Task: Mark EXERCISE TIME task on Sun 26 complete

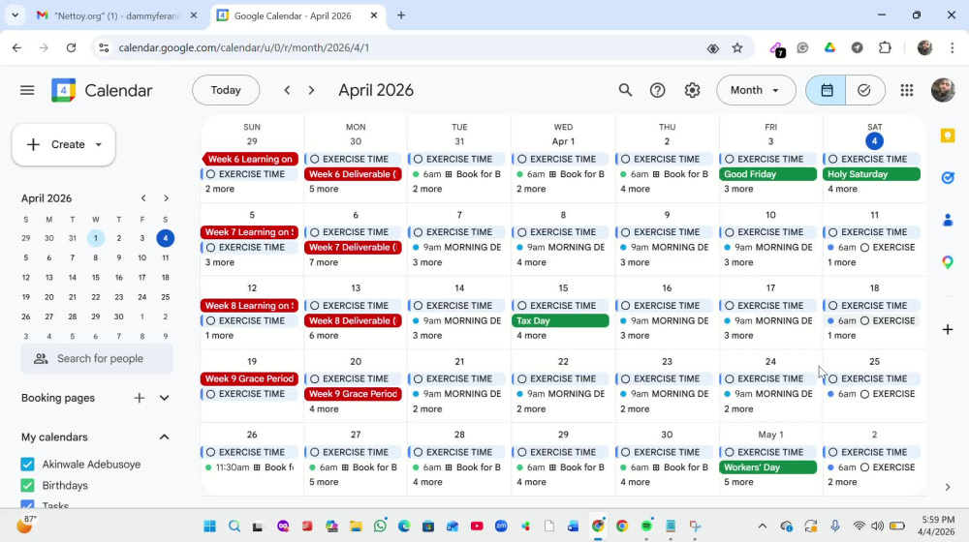Action: pos(210,453)
